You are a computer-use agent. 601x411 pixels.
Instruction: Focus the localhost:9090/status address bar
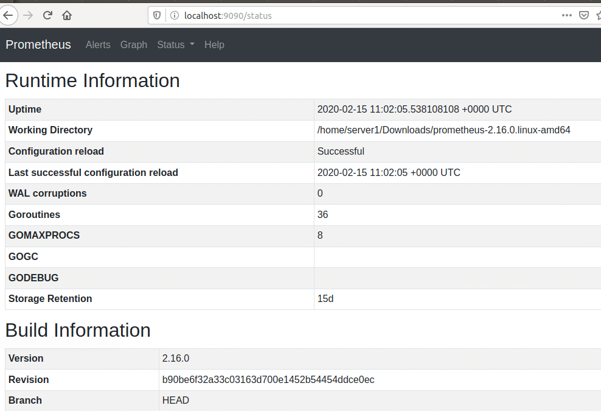[365, 15]
